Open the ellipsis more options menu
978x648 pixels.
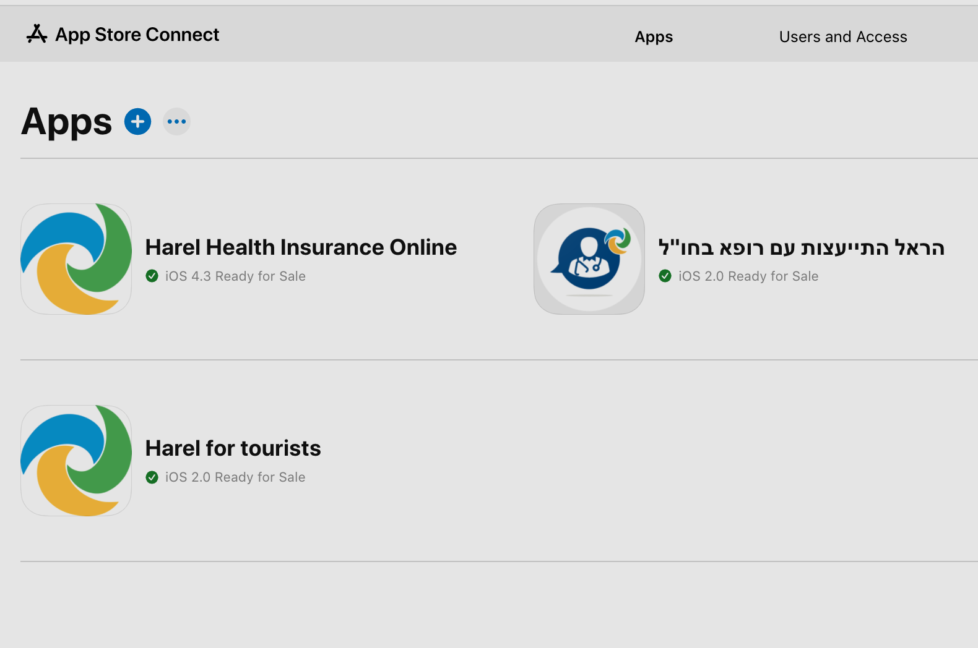(176, 121)
